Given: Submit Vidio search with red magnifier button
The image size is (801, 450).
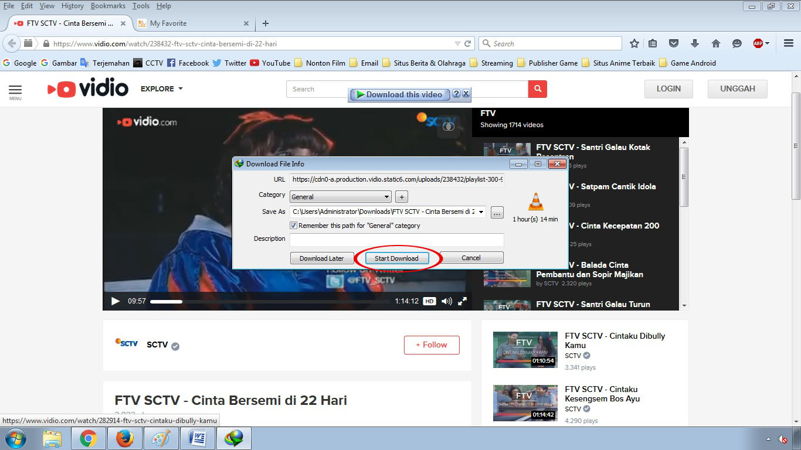Looking at the screenshot, I should 537,89.
